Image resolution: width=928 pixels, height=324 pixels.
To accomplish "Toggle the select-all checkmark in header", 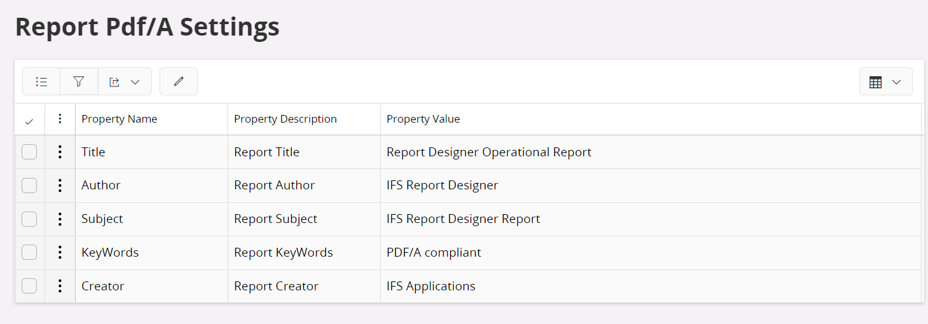I will (x=29, y=121).
